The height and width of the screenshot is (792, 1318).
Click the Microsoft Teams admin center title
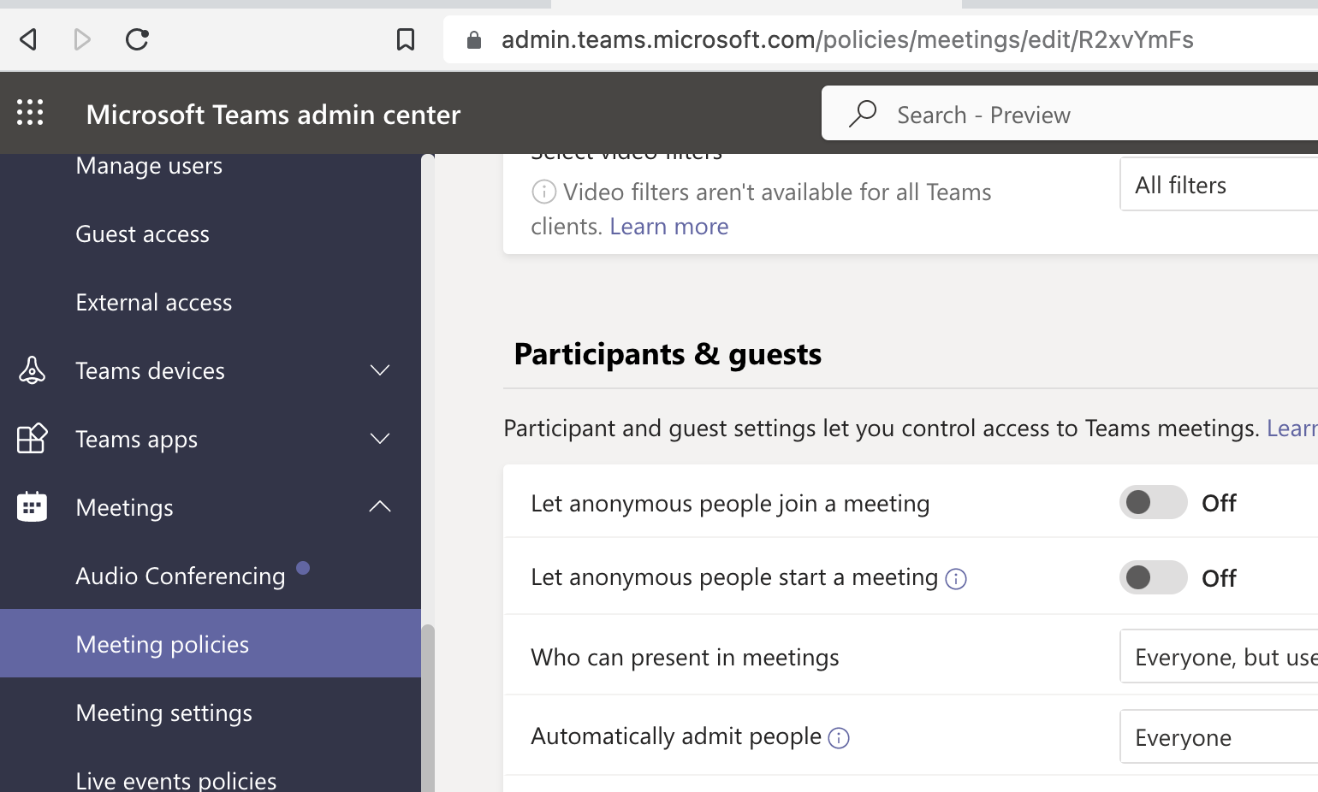click(273, 115)
